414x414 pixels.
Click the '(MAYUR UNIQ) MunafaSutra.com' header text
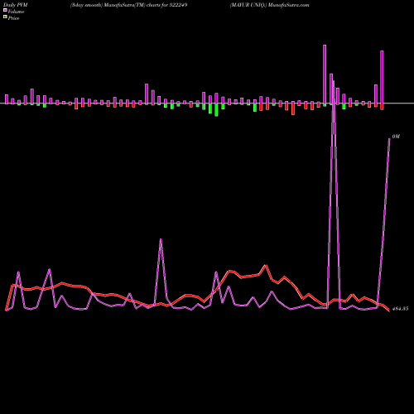click(269, 5)
